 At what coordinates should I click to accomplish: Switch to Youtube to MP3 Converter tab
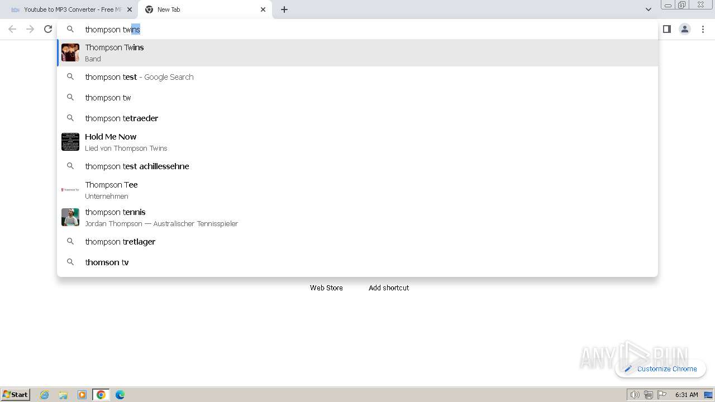[71, 9]
